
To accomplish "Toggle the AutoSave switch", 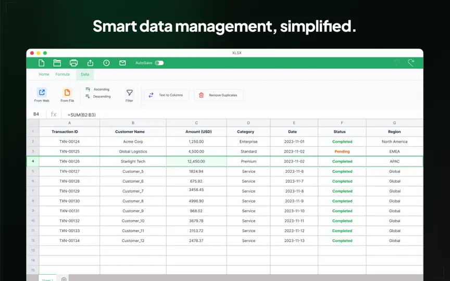I will pyautogui.click(x=159, y=63).
